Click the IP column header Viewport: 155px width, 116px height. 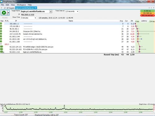point(16,21)
